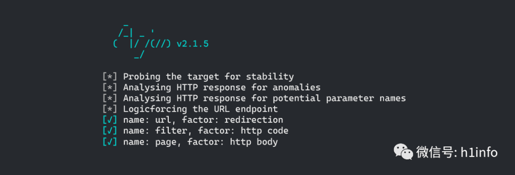Click checkmark icon beside name: page
515x175 pixels.
tap(110, 142)
